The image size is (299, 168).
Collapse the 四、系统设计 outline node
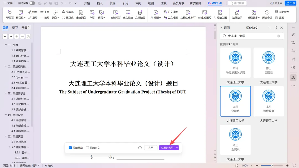tap(6, 115)
